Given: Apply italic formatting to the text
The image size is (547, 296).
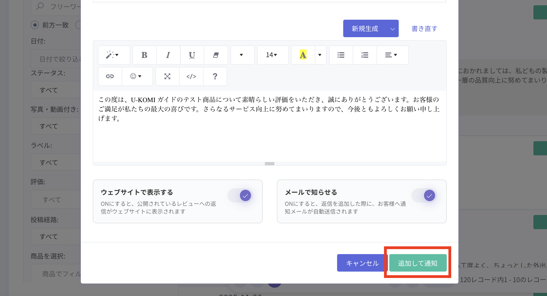Looking at the screenshot, I should click(168, 55).
